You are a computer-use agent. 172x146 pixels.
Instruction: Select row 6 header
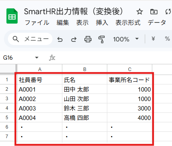pos(7,127)
